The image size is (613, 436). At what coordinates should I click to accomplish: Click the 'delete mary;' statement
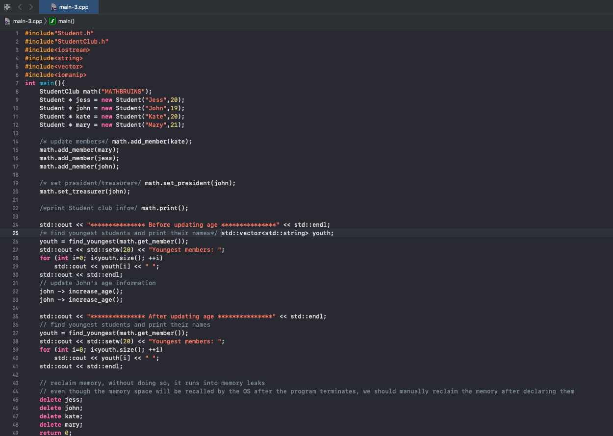pyautogui.click(x=61, y=425)
